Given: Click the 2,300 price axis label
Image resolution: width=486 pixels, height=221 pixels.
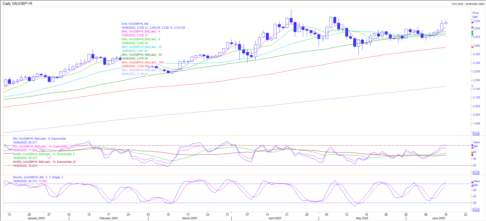Looking at the screenshot, I should 476,63.
